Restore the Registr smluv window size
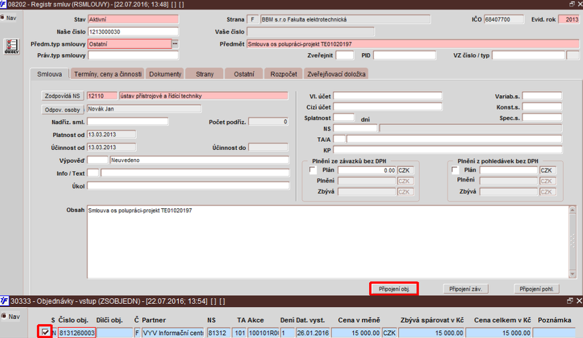 (x=572, y=4)
